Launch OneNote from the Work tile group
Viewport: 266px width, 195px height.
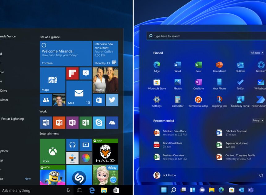tap(72, 123)
